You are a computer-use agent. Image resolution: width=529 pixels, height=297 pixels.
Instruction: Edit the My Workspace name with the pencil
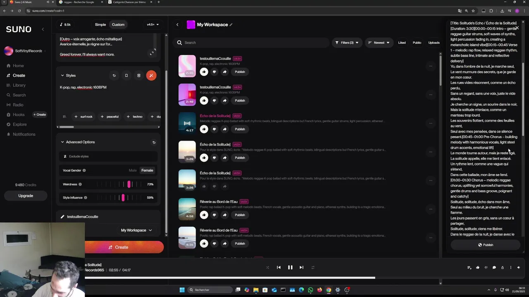click(231, 25)
